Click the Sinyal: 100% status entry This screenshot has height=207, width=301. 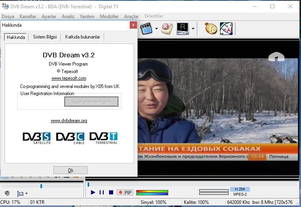point(153,202)
